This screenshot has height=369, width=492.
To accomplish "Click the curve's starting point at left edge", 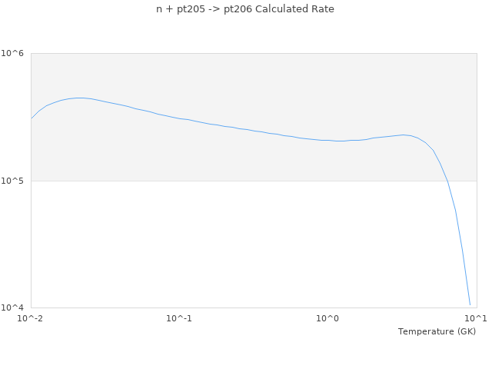I will tap(32, 118).
